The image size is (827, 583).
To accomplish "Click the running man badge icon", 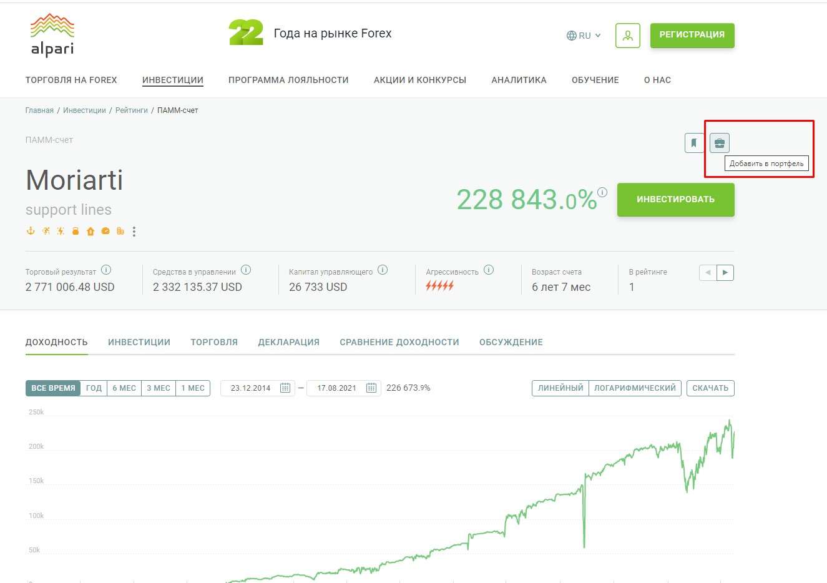I will (x=46, y=231).
